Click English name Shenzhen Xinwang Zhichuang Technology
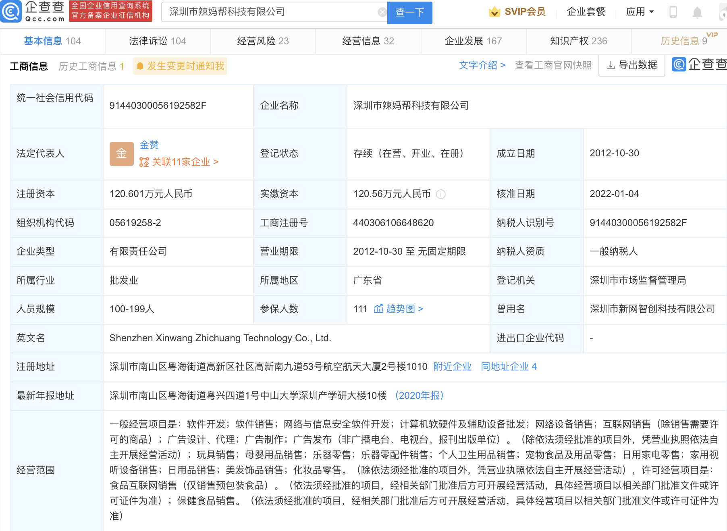 tap(220, 338)
